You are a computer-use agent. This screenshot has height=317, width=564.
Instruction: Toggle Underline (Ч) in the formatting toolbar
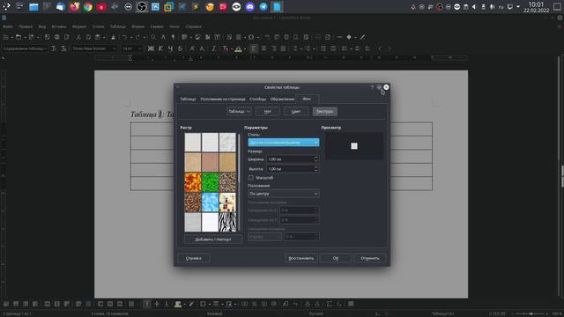170,48
